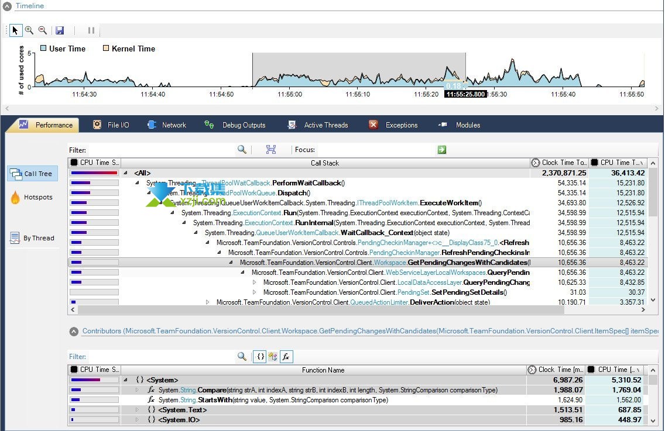
Task: Collapse the Contributors panel with its round chevron
Action: 74,332
